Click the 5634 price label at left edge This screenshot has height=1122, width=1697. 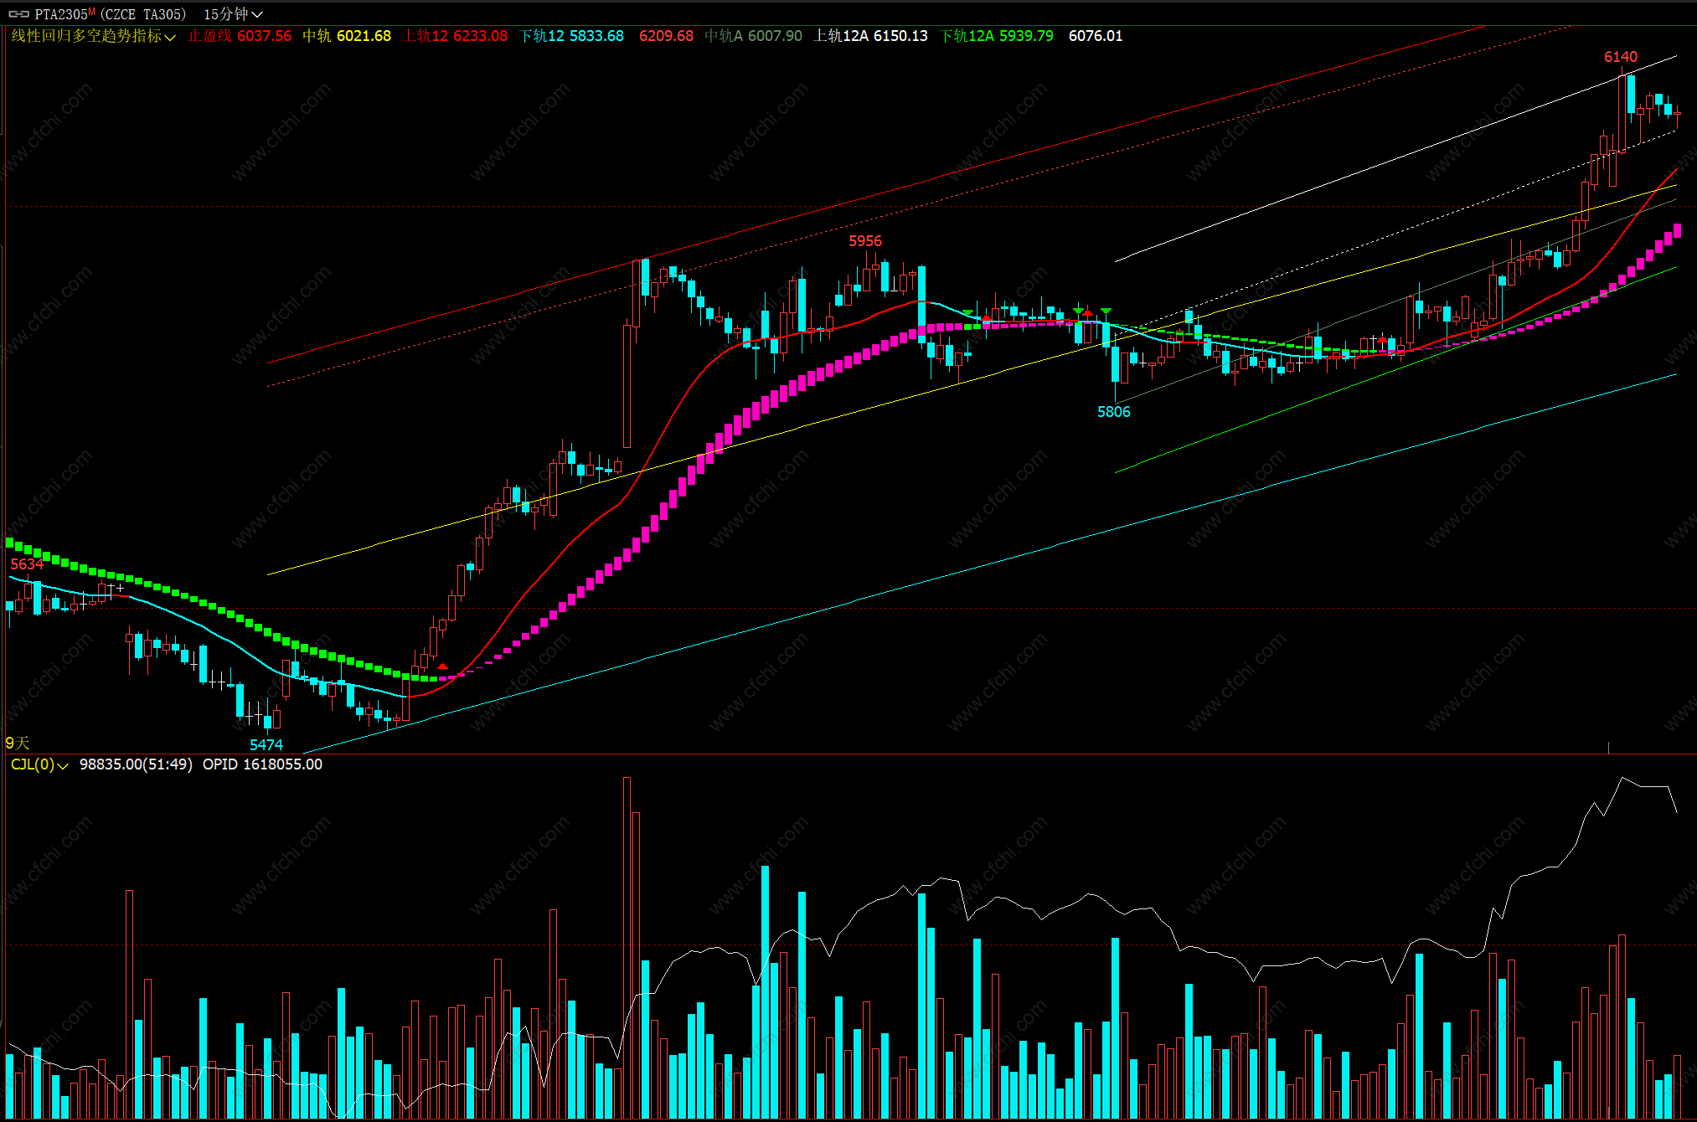click(x=26, y=564)
